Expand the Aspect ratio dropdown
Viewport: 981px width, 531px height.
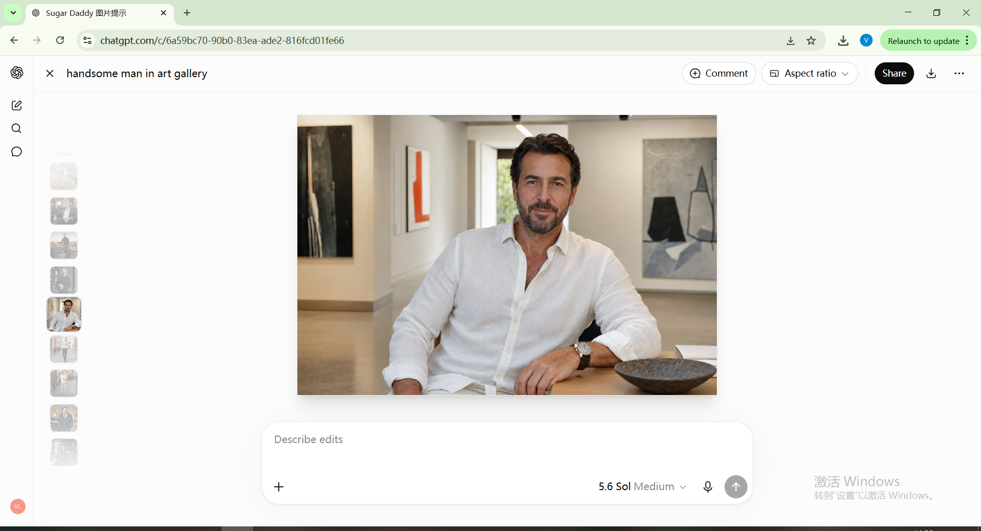[x=809, y=73]
